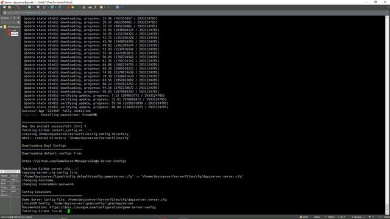Screen dimensions: 390x219
Task: Click the "Was the install successful?" line
Action: click(54, 127)
